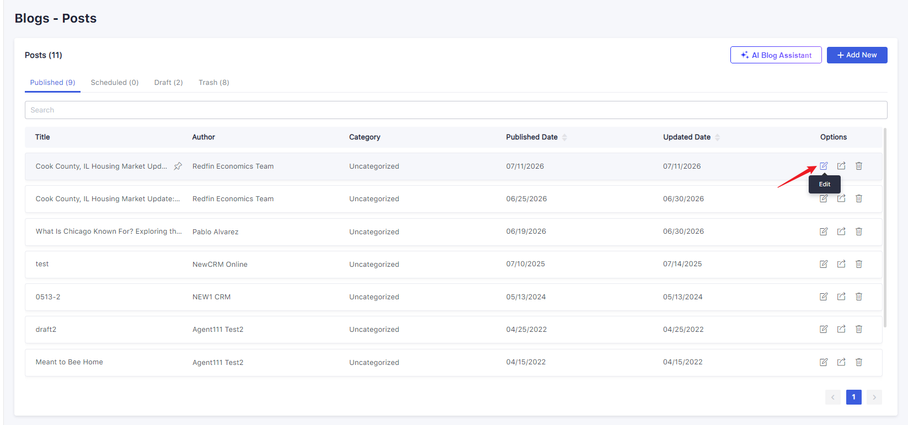Open the Trash (8) tab

(x=214, y=83)
